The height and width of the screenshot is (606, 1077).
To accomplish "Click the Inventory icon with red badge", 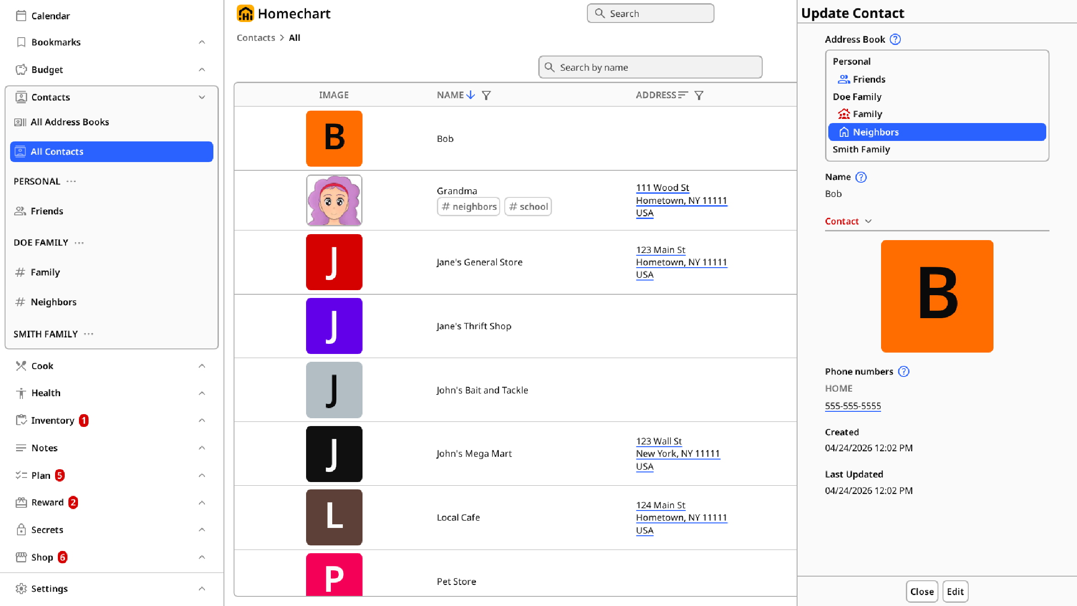I will point(21,420).
